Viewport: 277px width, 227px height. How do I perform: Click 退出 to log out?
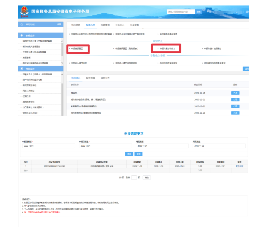(x=247, y=12)
